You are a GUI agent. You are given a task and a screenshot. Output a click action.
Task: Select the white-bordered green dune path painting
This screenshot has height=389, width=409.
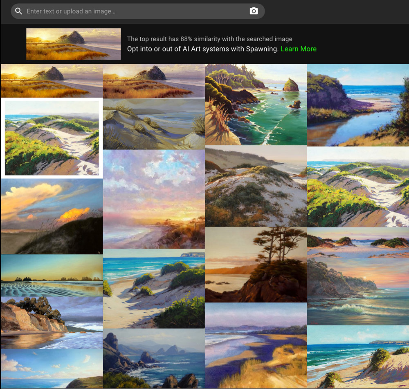pyautogui.click(x=52, y=138)
